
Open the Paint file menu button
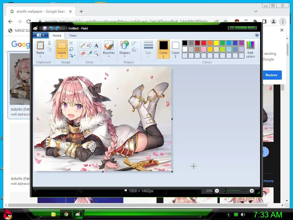click(x=41, y=35)
